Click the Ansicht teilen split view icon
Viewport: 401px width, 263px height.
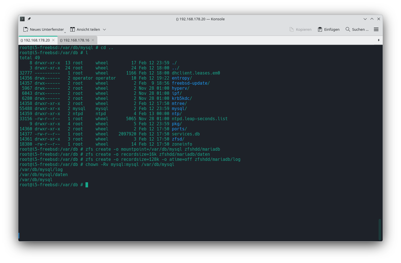click(73, 29)
